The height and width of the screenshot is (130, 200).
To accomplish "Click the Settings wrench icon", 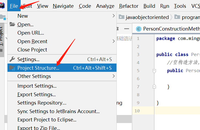I will (x=12, y=59).
